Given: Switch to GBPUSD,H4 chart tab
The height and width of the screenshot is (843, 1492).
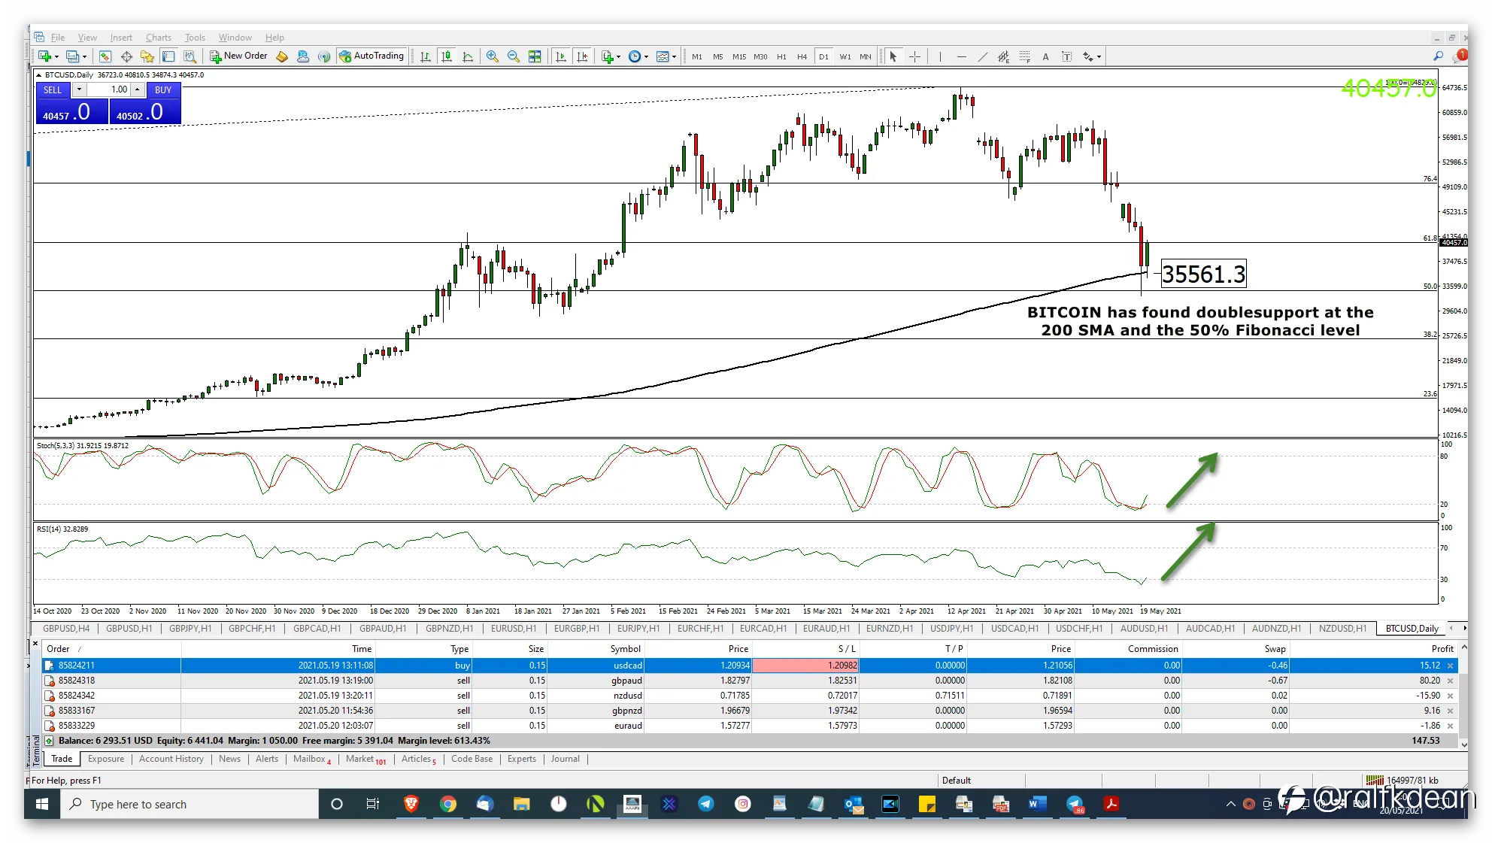Looking at the screenshot, I should [66, 629].
